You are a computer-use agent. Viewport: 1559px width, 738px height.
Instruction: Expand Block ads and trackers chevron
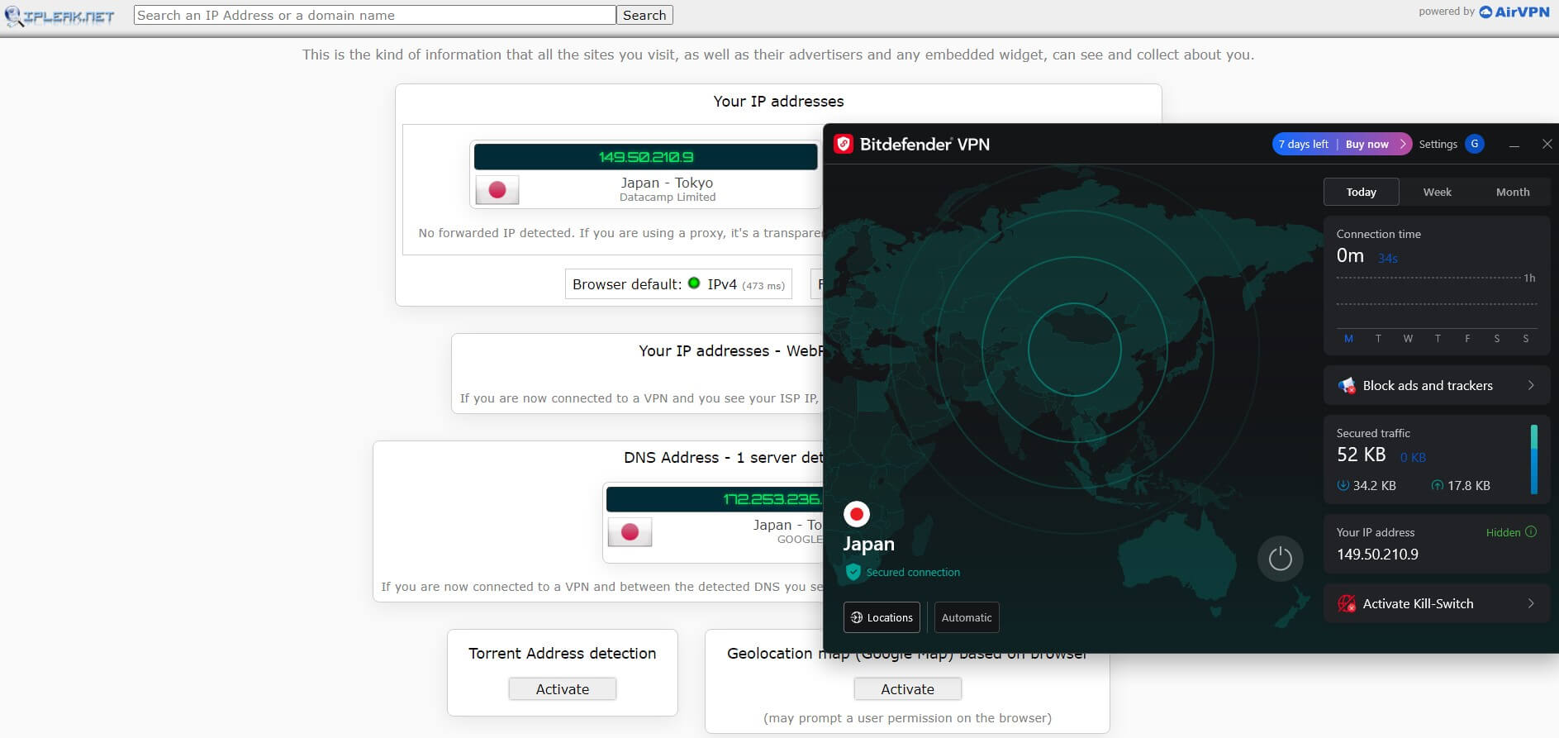1531,386
